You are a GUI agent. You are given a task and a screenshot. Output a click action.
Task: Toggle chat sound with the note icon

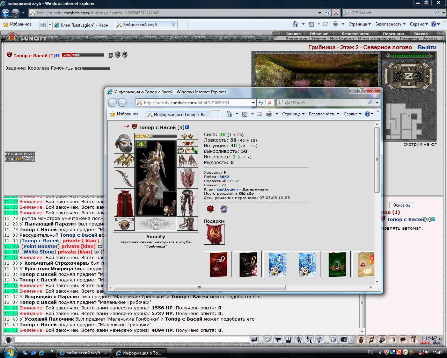(x=320, y=340)
